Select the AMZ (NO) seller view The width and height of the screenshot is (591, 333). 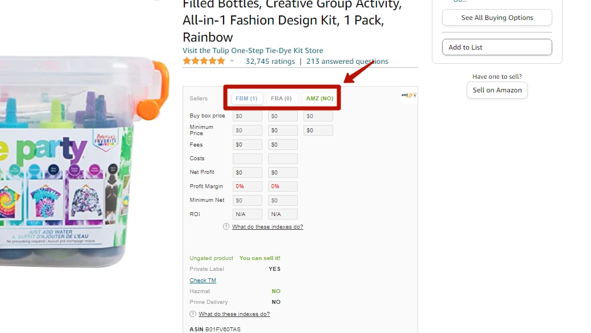click(319, 98)
